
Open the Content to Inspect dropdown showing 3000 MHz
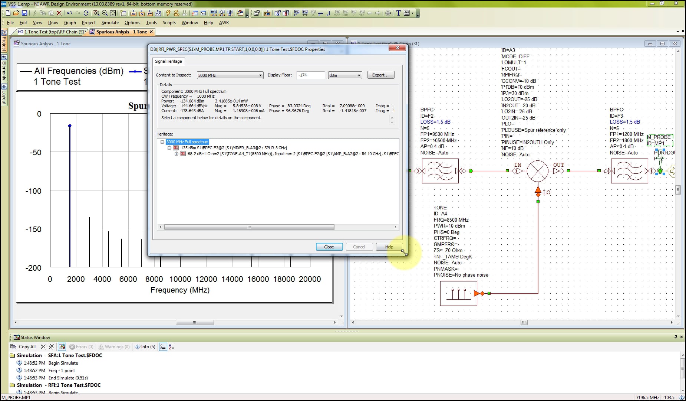point(260,75)
